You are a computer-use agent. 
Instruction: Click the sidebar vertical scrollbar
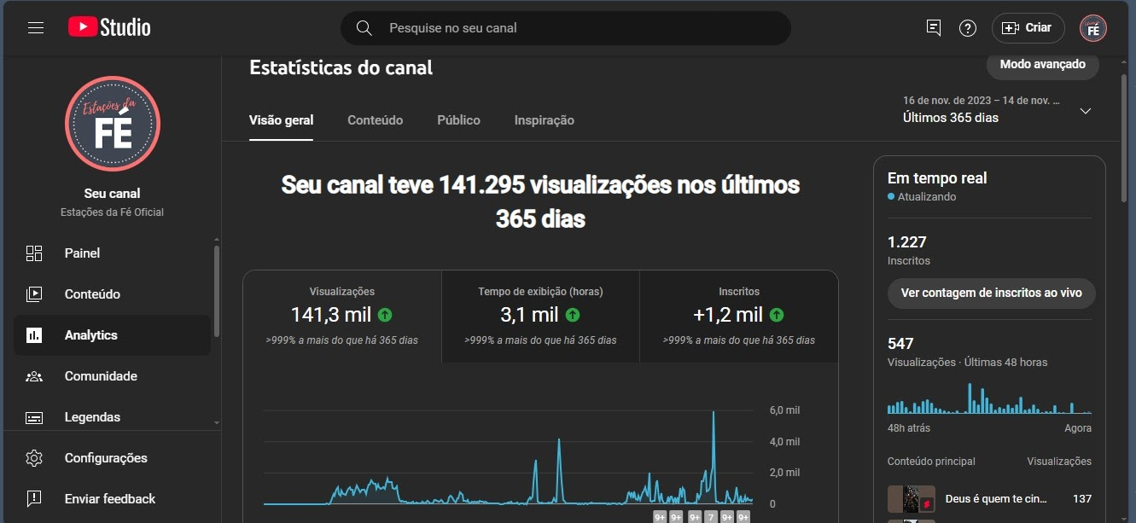click(217, 292)
